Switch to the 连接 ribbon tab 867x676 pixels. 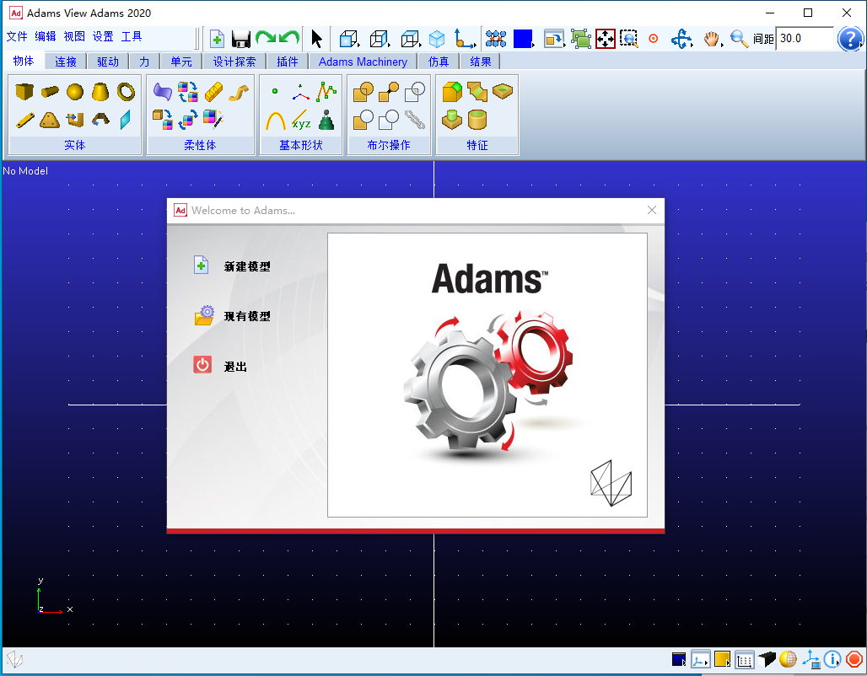[x=66, y=62]
